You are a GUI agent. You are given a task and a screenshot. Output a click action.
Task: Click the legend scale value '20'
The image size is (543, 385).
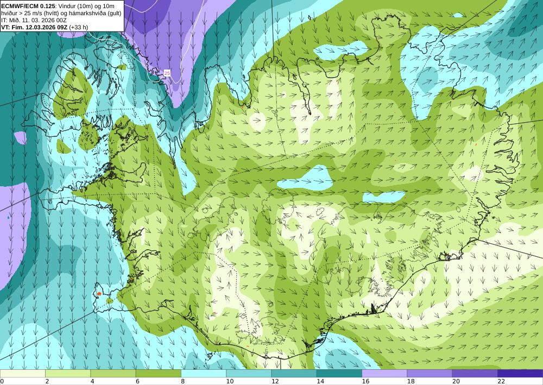tap(456, 381)
